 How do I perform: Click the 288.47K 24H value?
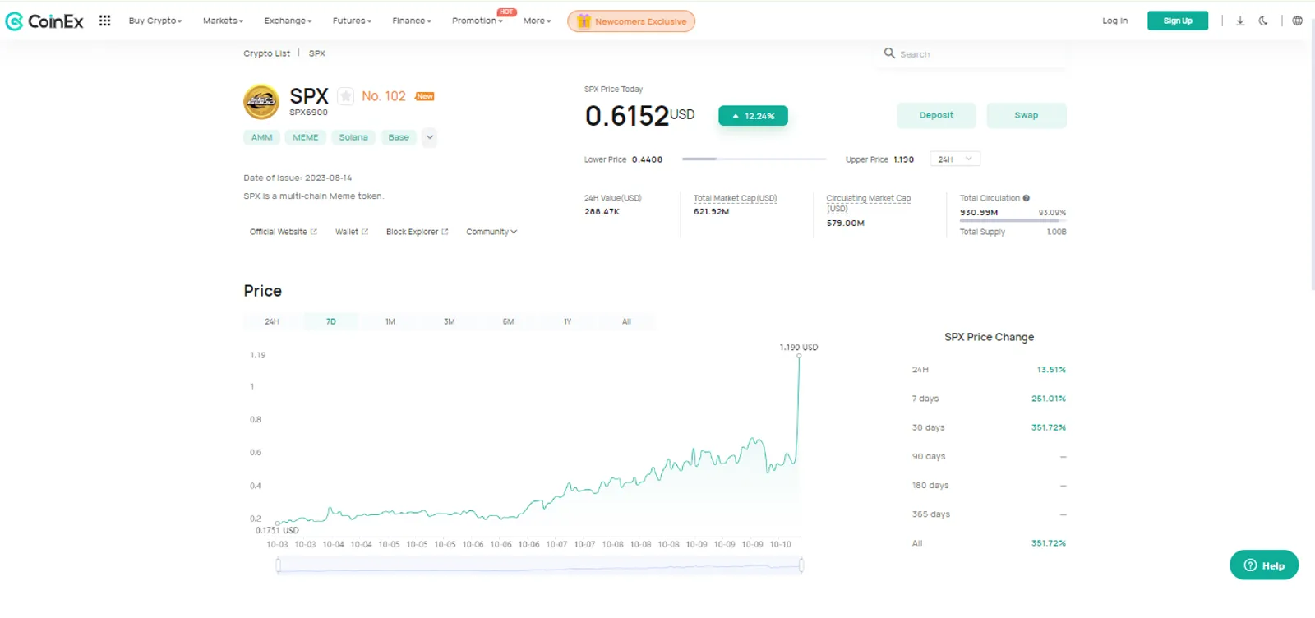click(602, 211)
